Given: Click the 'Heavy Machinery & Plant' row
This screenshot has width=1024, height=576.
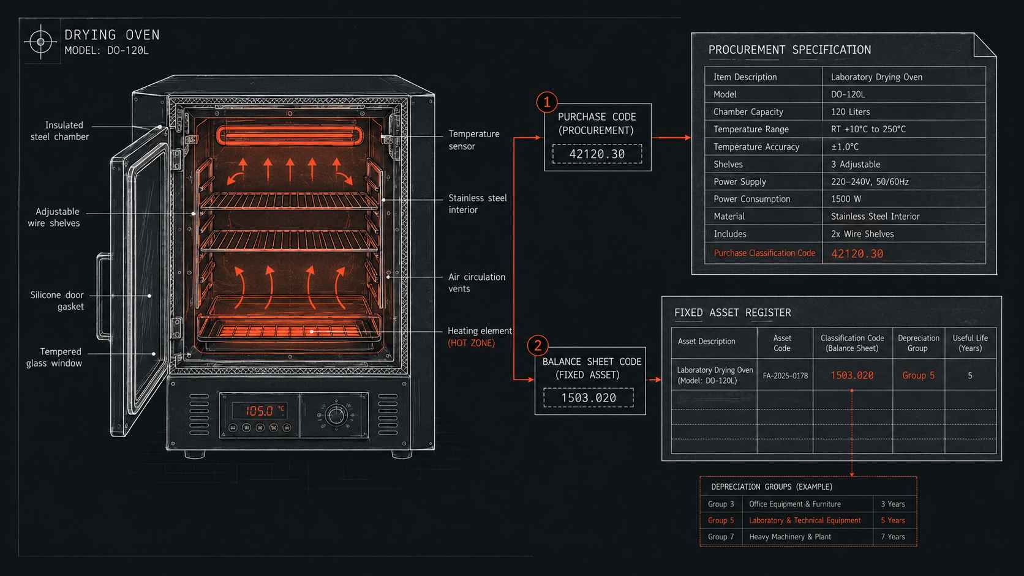Looking at the screenshot, I should coord(808,537).
